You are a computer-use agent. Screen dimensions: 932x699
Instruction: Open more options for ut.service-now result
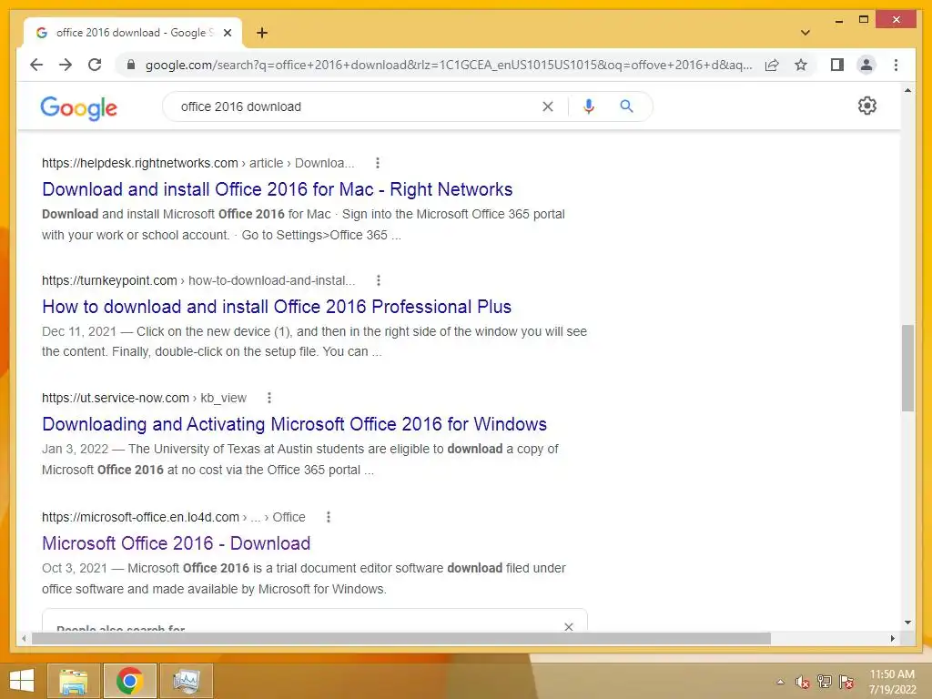point(269,398)
